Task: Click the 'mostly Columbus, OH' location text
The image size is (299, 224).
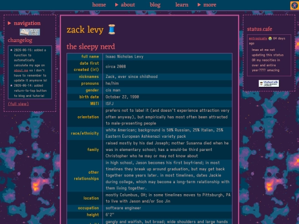Action: (x=168, y=198)
